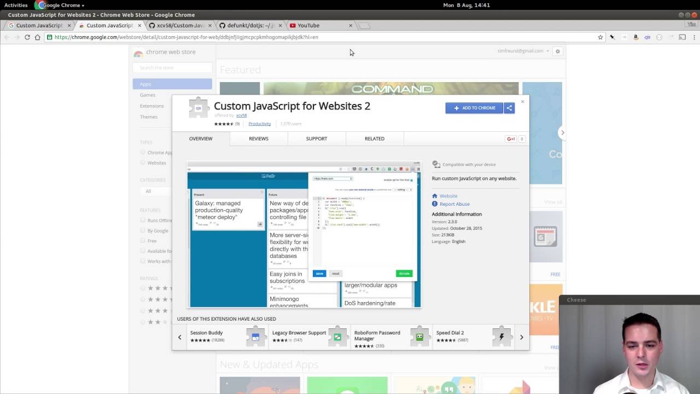Switch to the Support tab
Viewport: 700px width, 394px height.
click(317, 138)
